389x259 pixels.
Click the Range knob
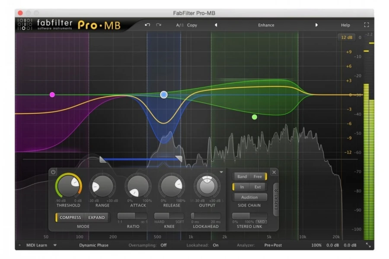coord(102,186)
